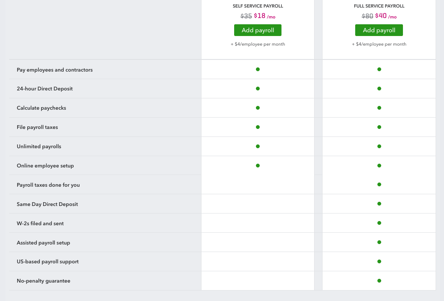Click Self Service dot for Pay employees and contractors
The width and height of the screenshot is (444, 301).
pyautogui.click(x=258, y=69)
